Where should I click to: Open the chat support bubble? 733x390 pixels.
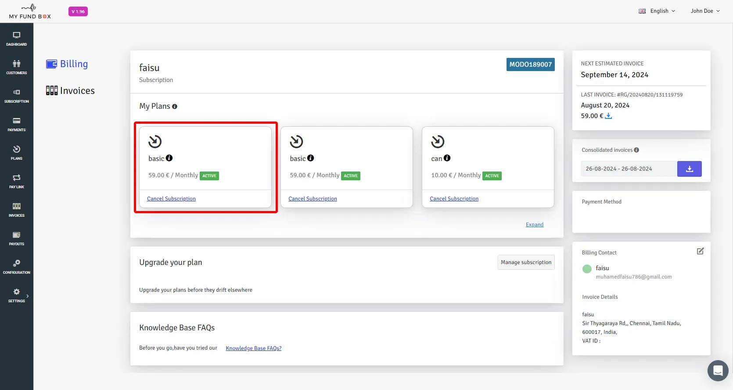click(718, 371)
